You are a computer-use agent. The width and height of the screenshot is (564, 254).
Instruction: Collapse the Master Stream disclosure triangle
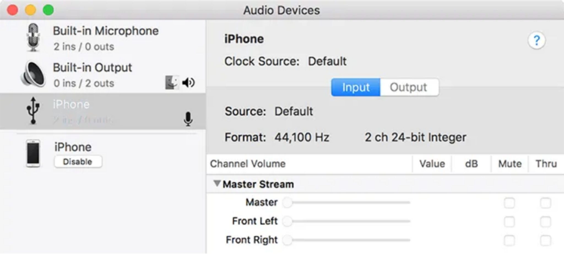click(217, 183)
